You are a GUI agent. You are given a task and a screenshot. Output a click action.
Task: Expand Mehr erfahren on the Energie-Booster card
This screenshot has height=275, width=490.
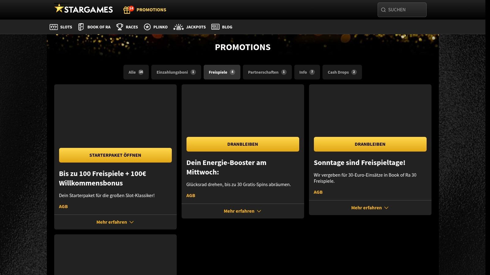[x=243, y=211]
